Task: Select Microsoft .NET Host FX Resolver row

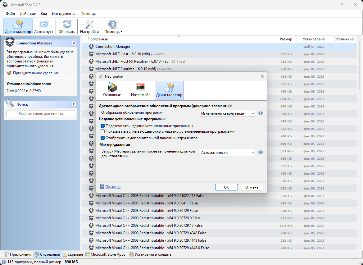Action: (x=220, y=62)
